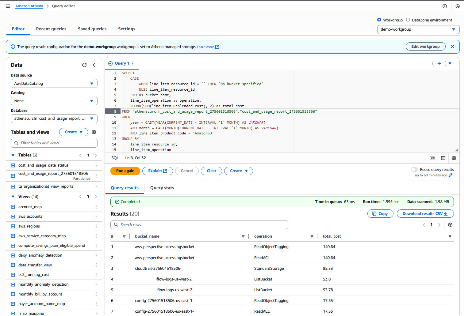Open the navigation hamburger menu
The width and height of the screenshot is (464, 316).
pos(8,6)
